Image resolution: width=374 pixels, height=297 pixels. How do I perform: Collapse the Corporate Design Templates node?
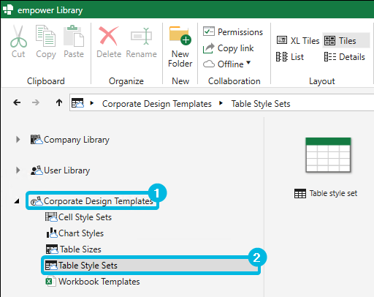17,201
